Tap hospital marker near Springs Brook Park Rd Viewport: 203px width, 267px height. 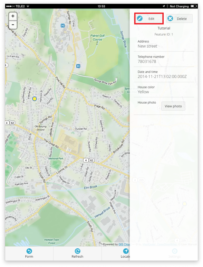(x=78, y=66)
